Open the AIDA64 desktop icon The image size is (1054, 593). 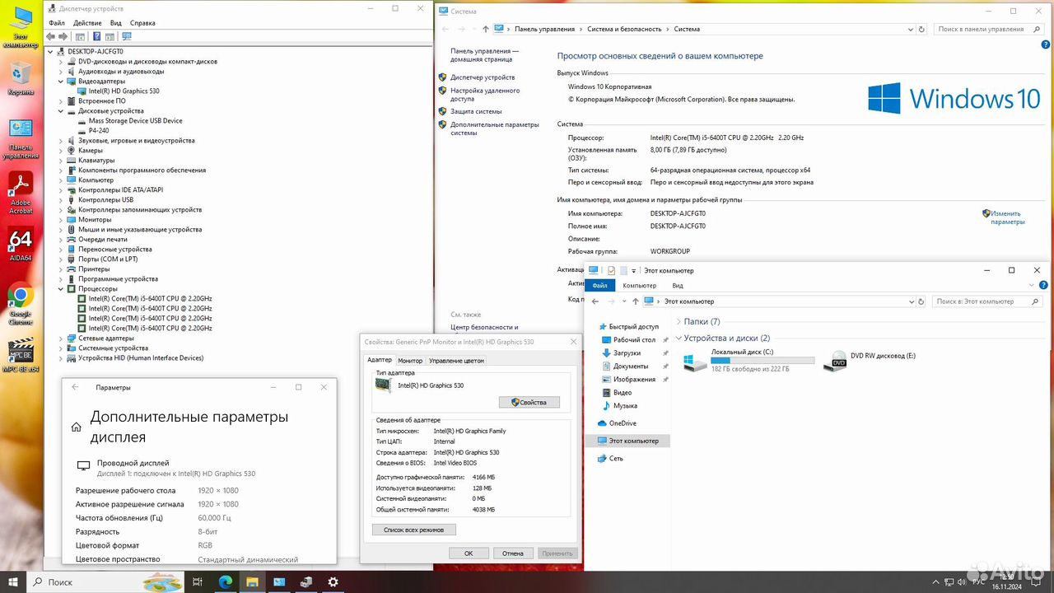[21, 245]
